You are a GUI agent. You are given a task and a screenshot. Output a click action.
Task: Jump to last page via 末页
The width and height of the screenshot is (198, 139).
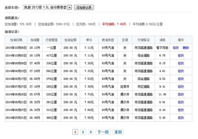[x=118, y=132]
